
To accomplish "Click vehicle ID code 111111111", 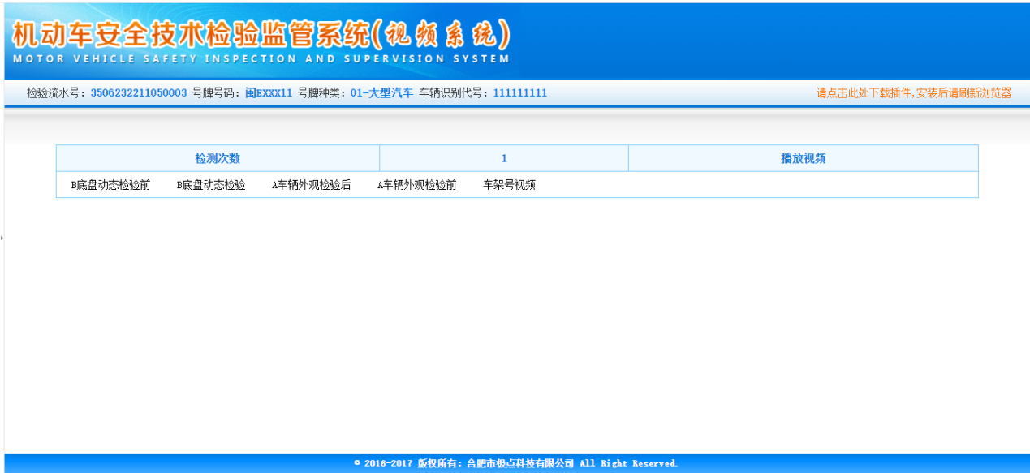I will [520, 93].
